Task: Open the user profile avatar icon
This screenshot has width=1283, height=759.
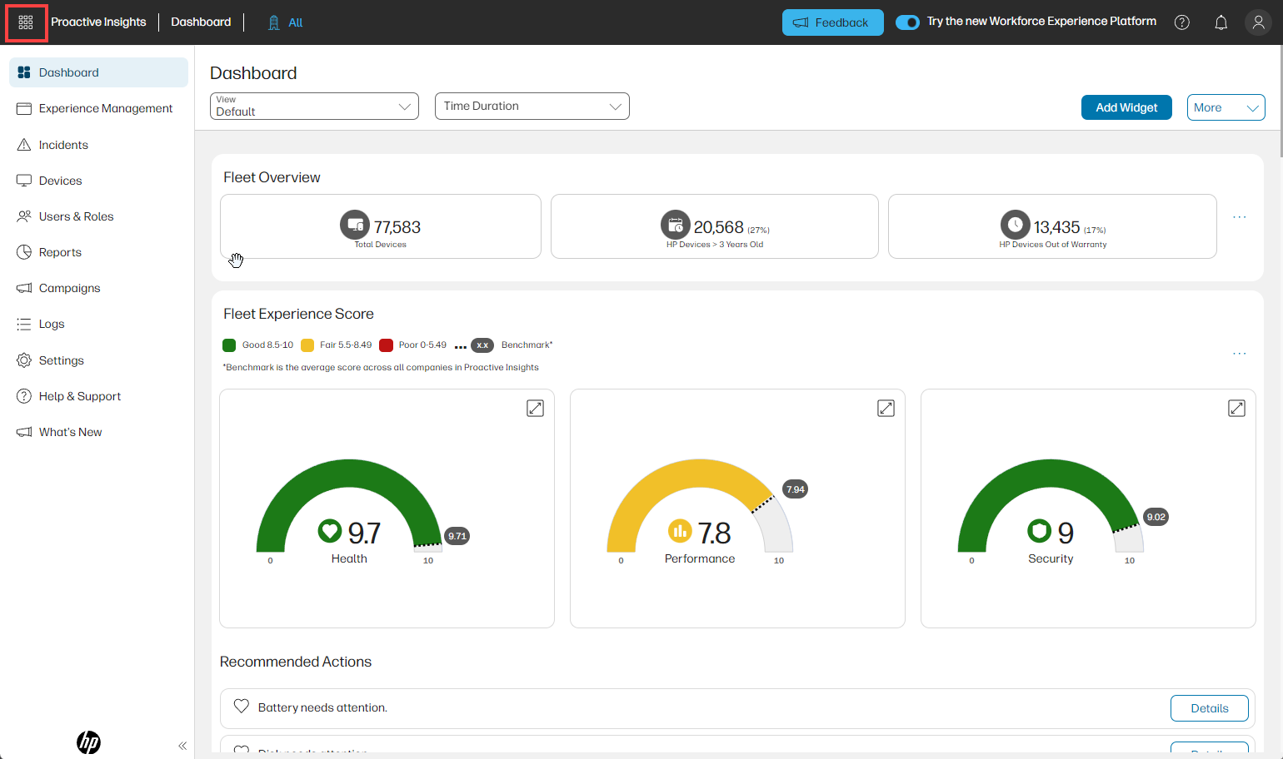Action: tap(1258, 22)
